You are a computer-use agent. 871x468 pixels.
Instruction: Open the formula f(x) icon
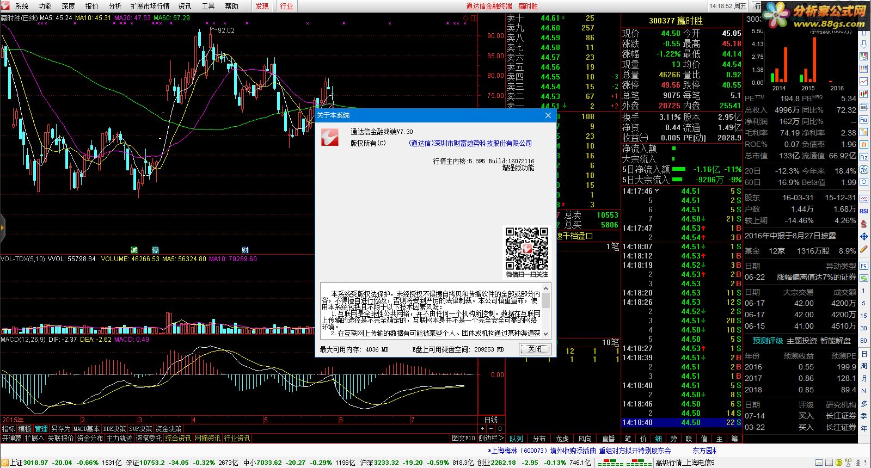coord(864,169)
